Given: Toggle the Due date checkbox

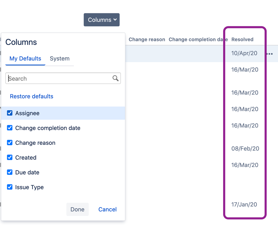Looking at the screenshot, I should pos(10,172).
